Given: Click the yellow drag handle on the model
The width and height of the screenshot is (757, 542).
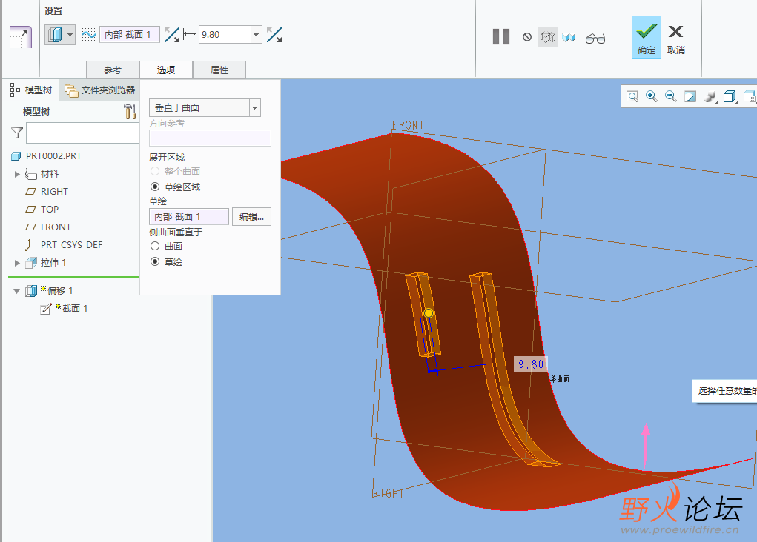Looking at the screenshot, I should tap(429, 313).
